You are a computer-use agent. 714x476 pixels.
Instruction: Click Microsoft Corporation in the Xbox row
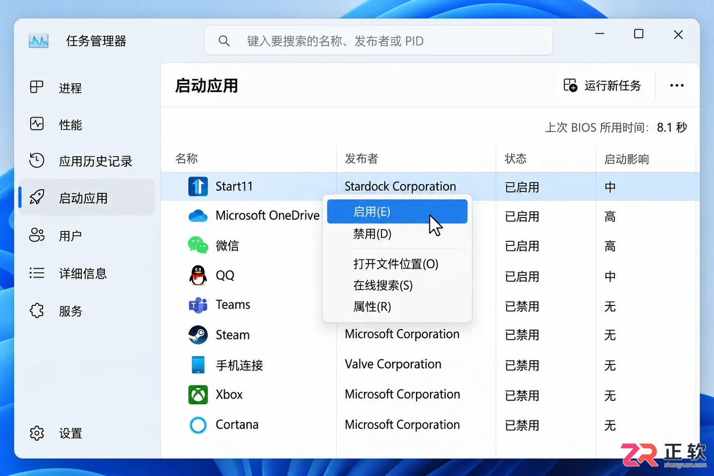(402, 395)
